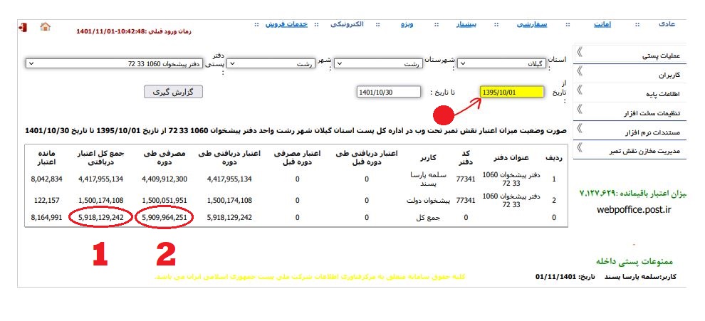Click the red logout door icon
Screen dimensions: 705x321
point(23,27)
